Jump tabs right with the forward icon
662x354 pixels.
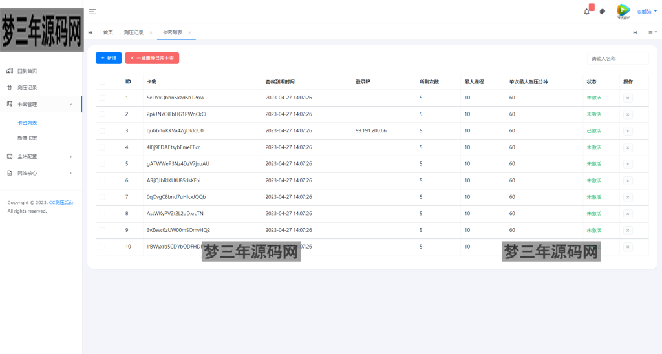click(635, 32)
